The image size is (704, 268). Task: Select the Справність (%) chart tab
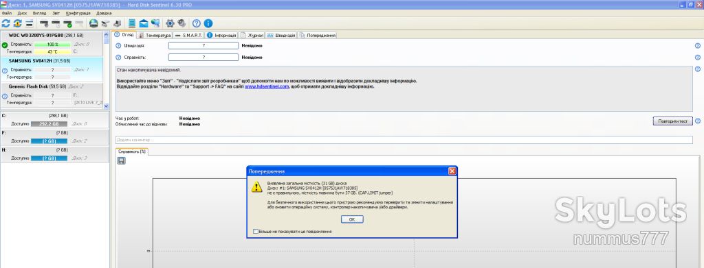(x=132, y=151)
